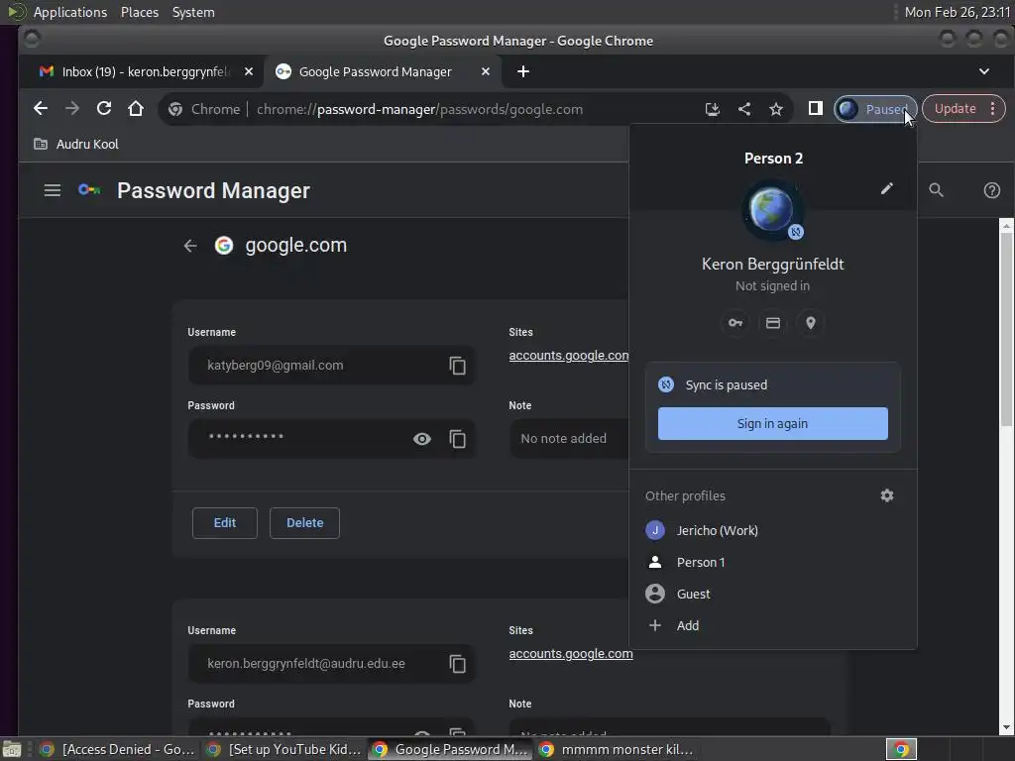Close the Inbox Gmail tab
This screenshot has height=761, width=1015.
(x=249, y=71)
